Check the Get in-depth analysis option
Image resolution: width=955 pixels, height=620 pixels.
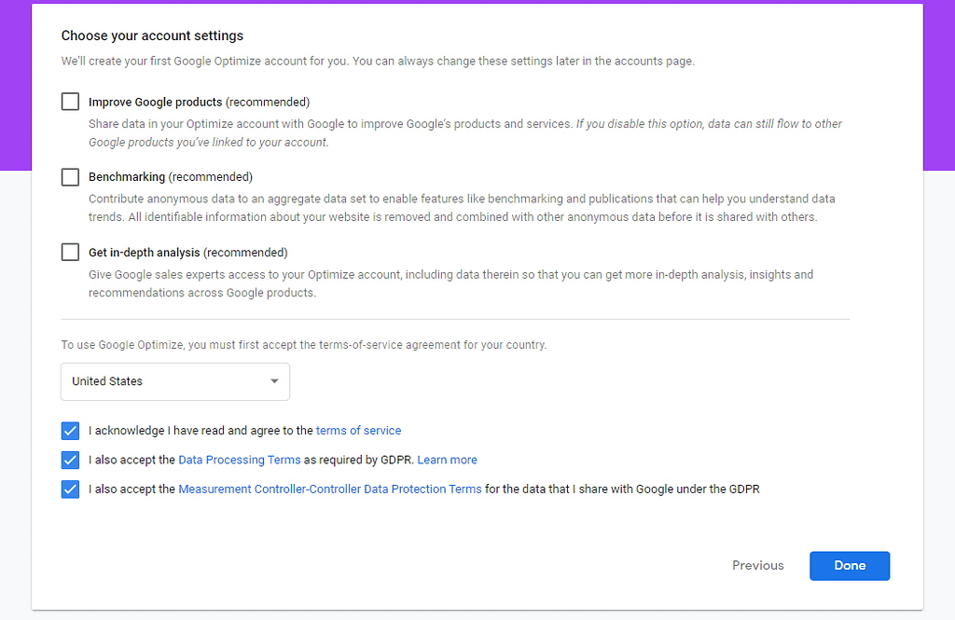coord(70,252)
